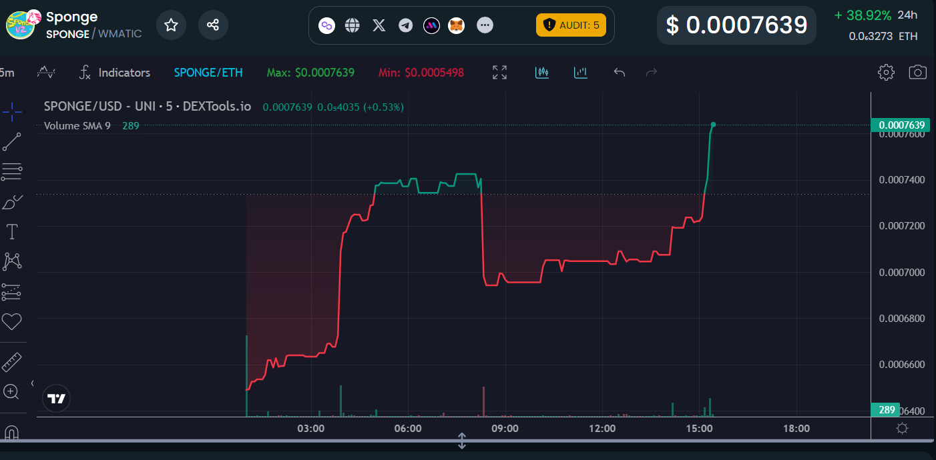The height and width of the screenshot is (460, 936).
Task: Open the X (Twitter) social link
Action: point(379,25)
